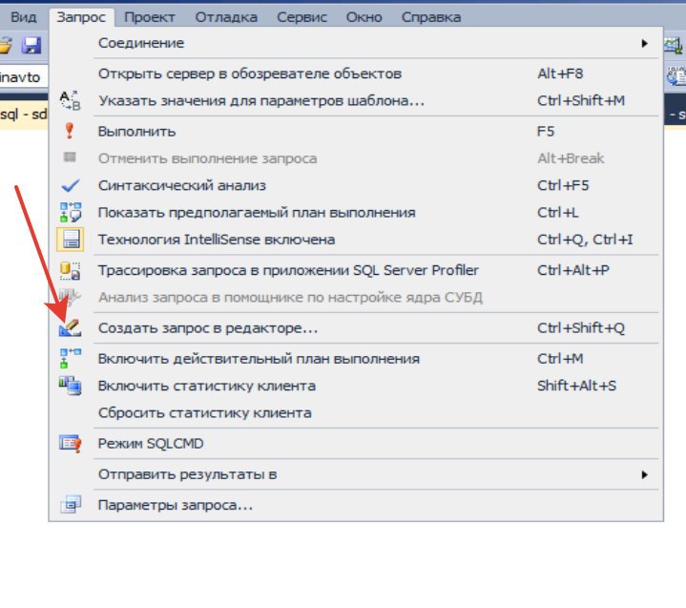Close the open Запрос menu tab
686x608 pixels.
(x=81, y=17)
